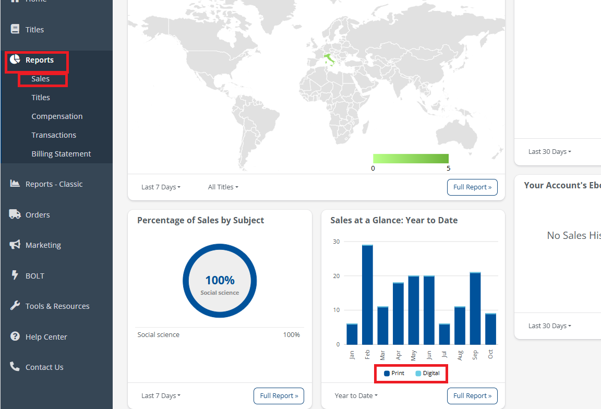Click the Contact Us phone icon
Image resolution: width=601 pixels, height=409 pixels.
tap(15, 367)
